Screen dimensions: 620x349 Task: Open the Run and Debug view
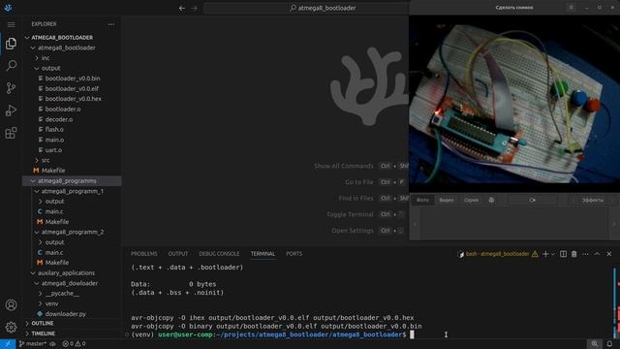pos(11,111)
